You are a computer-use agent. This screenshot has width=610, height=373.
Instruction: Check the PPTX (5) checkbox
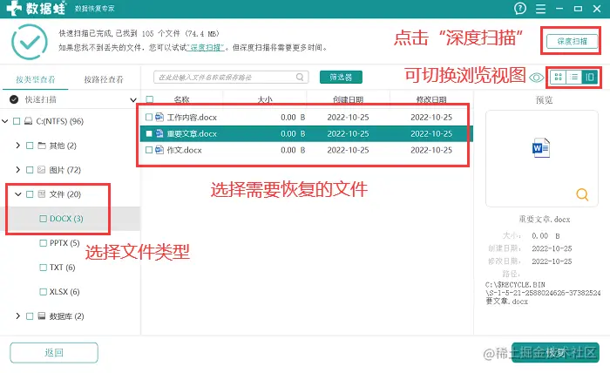[44, 243]
